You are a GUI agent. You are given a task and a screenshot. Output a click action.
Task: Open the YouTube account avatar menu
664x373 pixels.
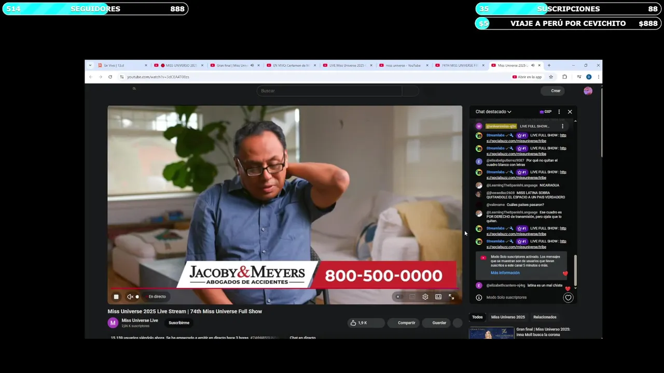click(x=588, y=91)
